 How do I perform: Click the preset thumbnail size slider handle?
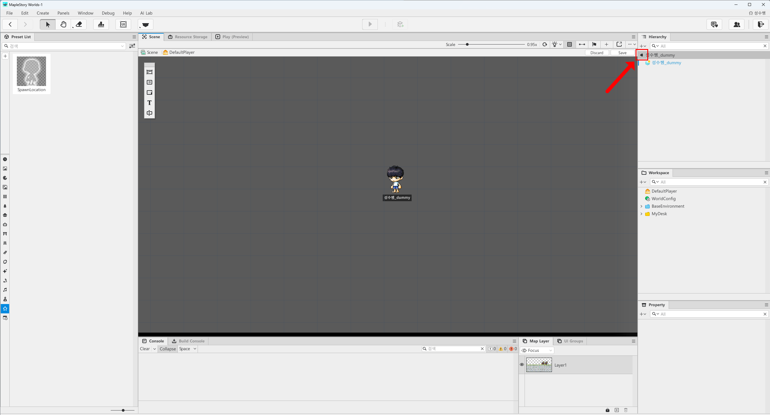123,410
